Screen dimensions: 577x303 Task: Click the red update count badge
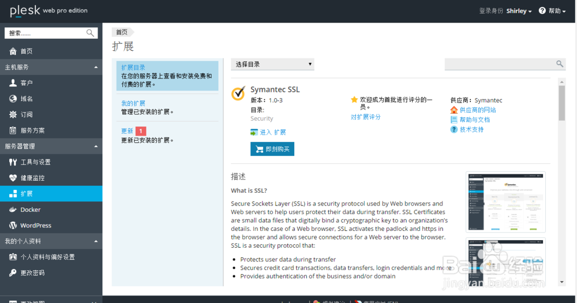tap(141, 131)
